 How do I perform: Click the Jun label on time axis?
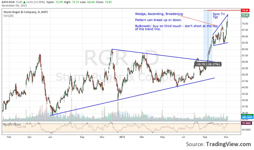click(50, 137)
